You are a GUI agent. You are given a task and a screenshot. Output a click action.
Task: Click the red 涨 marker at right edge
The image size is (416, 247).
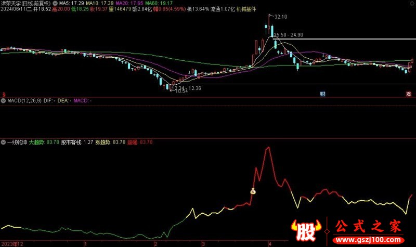tap(409, 94)
